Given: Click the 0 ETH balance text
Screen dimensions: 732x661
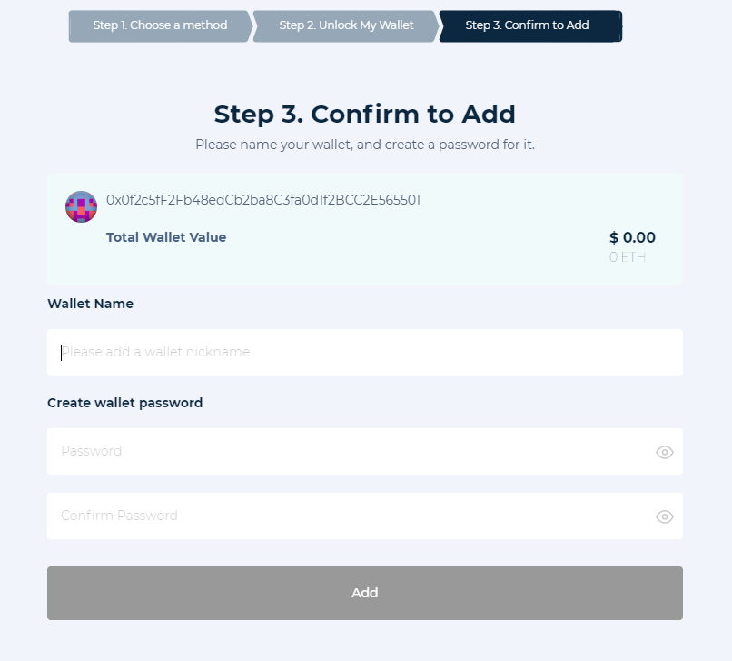Looking at the screenshot, I should click(628, 257).
